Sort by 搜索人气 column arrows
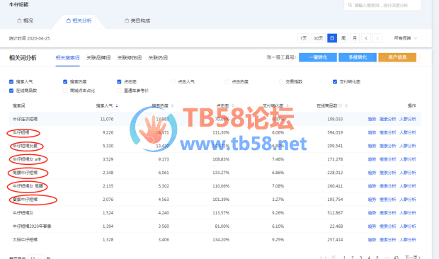The height and width of the screenshot is (259, 439). (x=117, y=105)
